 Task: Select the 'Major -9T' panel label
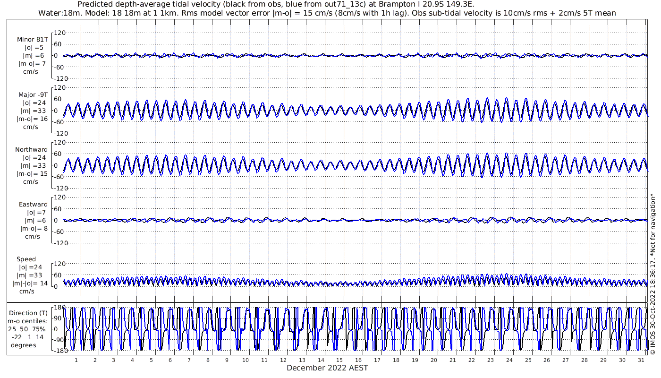(x=32, y=94)
